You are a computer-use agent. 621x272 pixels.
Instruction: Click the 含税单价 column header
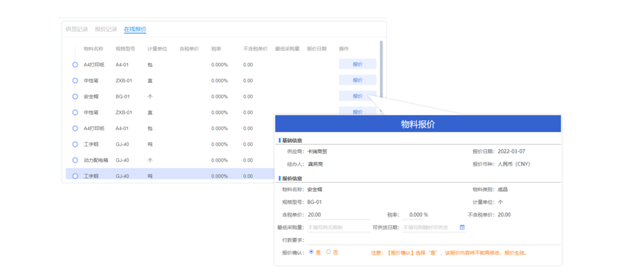coord(189,49)
